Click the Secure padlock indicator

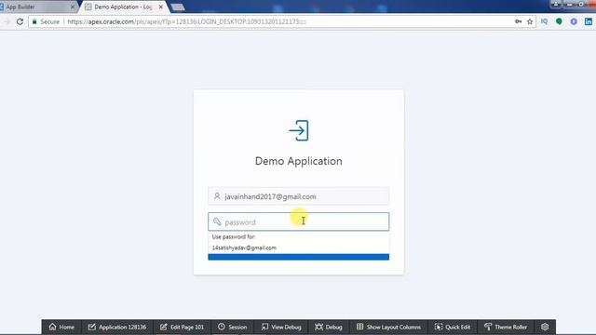[x=46, y=21]
